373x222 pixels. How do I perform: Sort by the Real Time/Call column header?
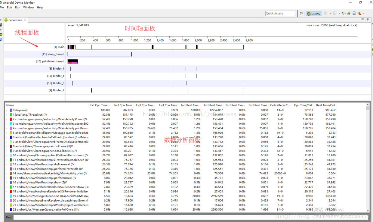click(325, 105)
